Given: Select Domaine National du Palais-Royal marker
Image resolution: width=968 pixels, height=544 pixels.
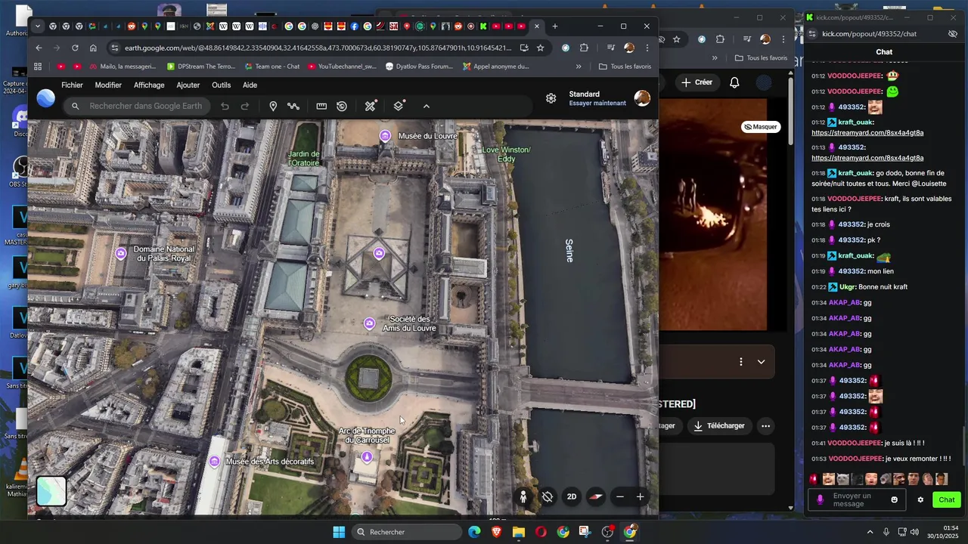Looking at the screenshot, I should point(121,253).
